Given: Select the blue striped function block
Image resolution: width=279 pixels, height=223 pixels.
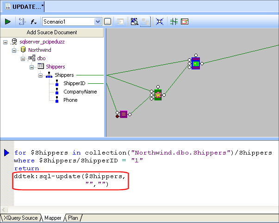Looking at the screenshot, I should [x=196, y=63].
